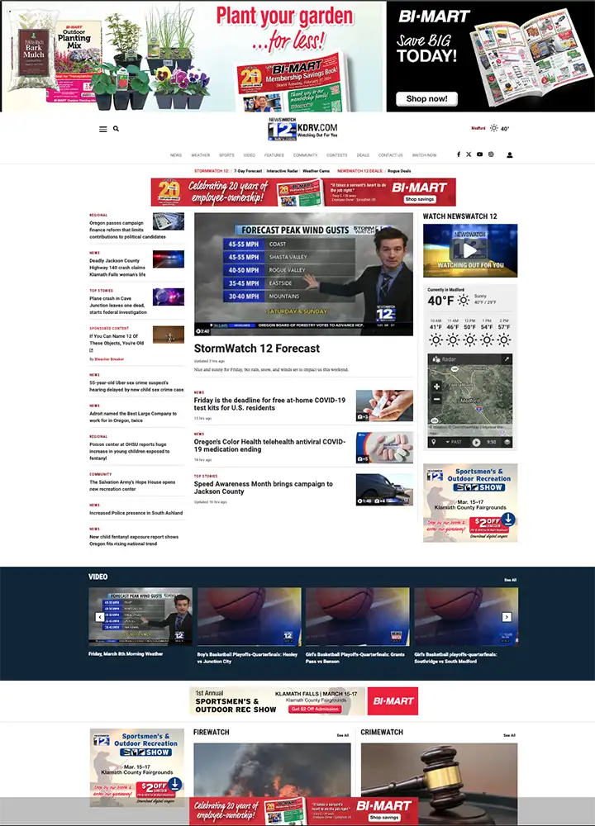Open the Uber sex crime suspect hearing story
This screenshot has height=826, width=595.
point(136,386)
